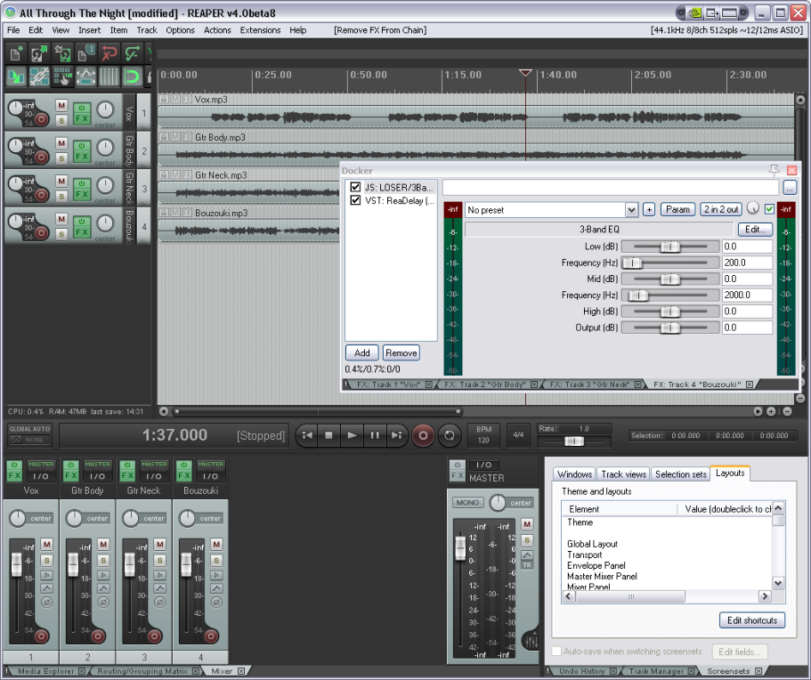Open the 4/4 time signature selector

[518, 435]
